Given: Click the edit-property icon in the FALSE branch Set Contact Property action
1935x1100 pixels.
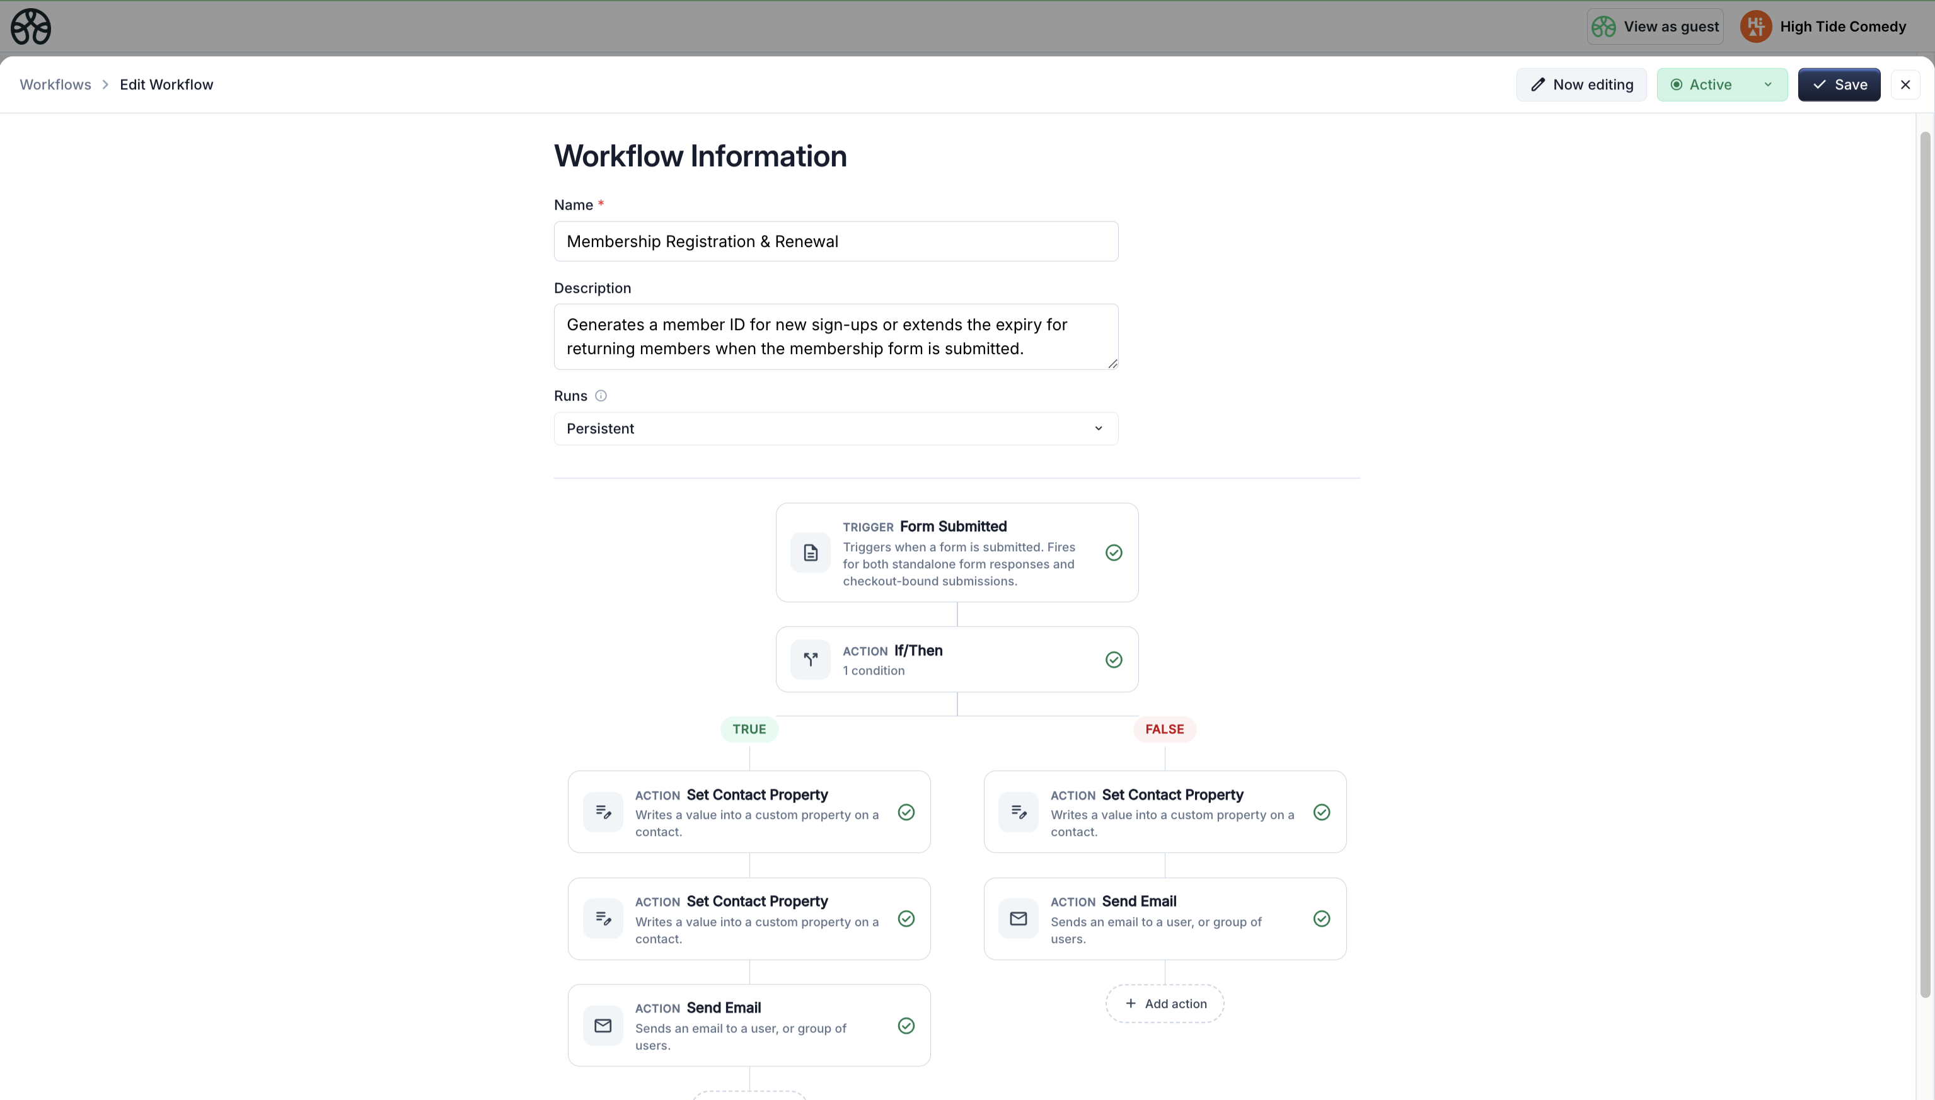Looking at the screenshot, I should 1018,812.
